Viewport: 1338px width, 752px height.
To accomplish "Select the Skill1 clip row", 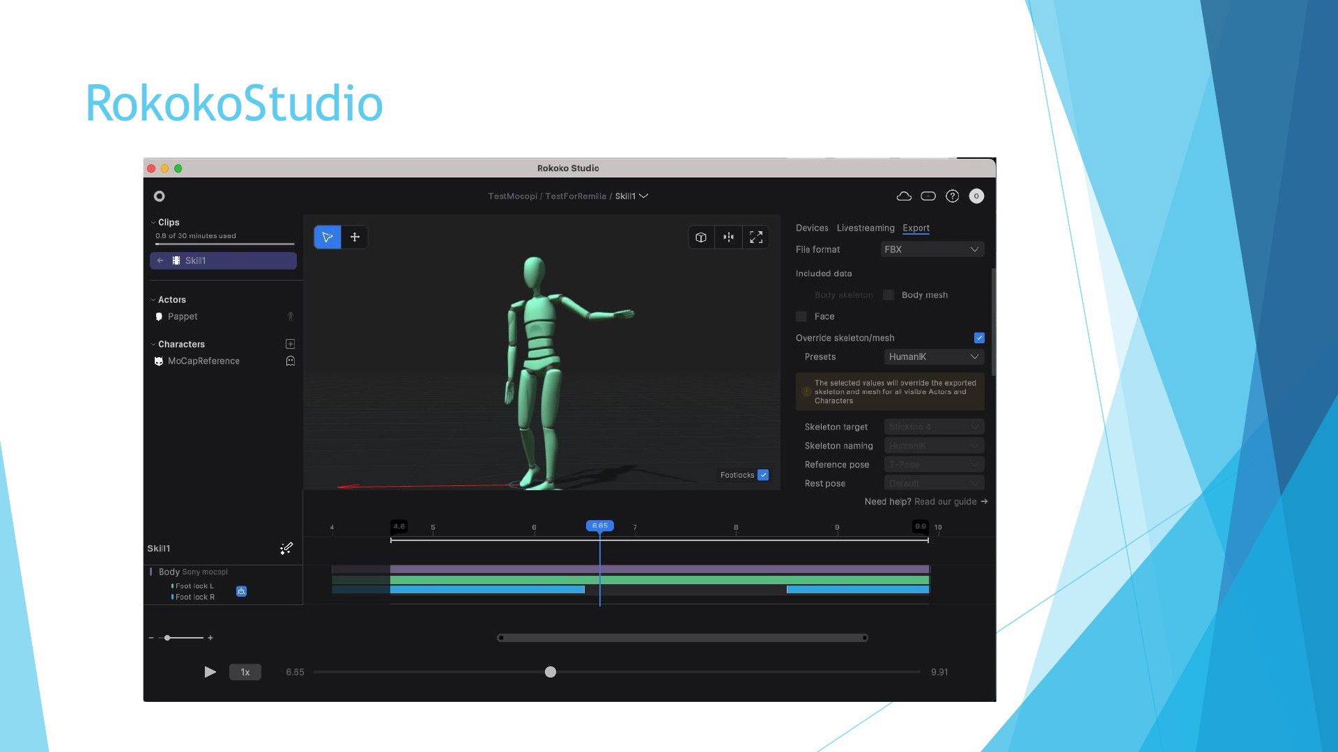I will [223, 260].
